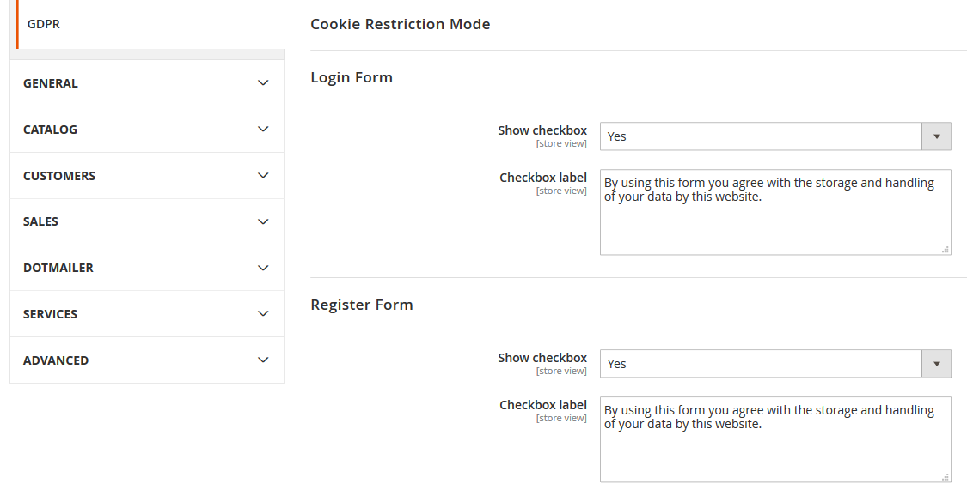Image resolution: width=967 pixels, height=496 pixels.
Task: Click the Register Form dropdown arrow icon
Action: click(936, 363)
